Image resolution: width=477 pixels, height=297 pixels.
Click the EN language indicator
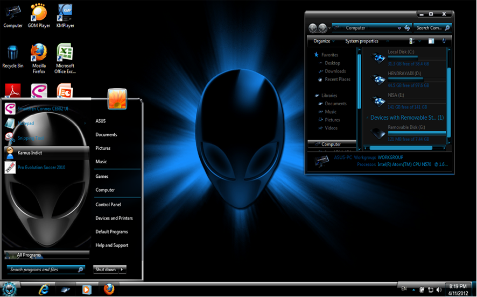(404, 289)
